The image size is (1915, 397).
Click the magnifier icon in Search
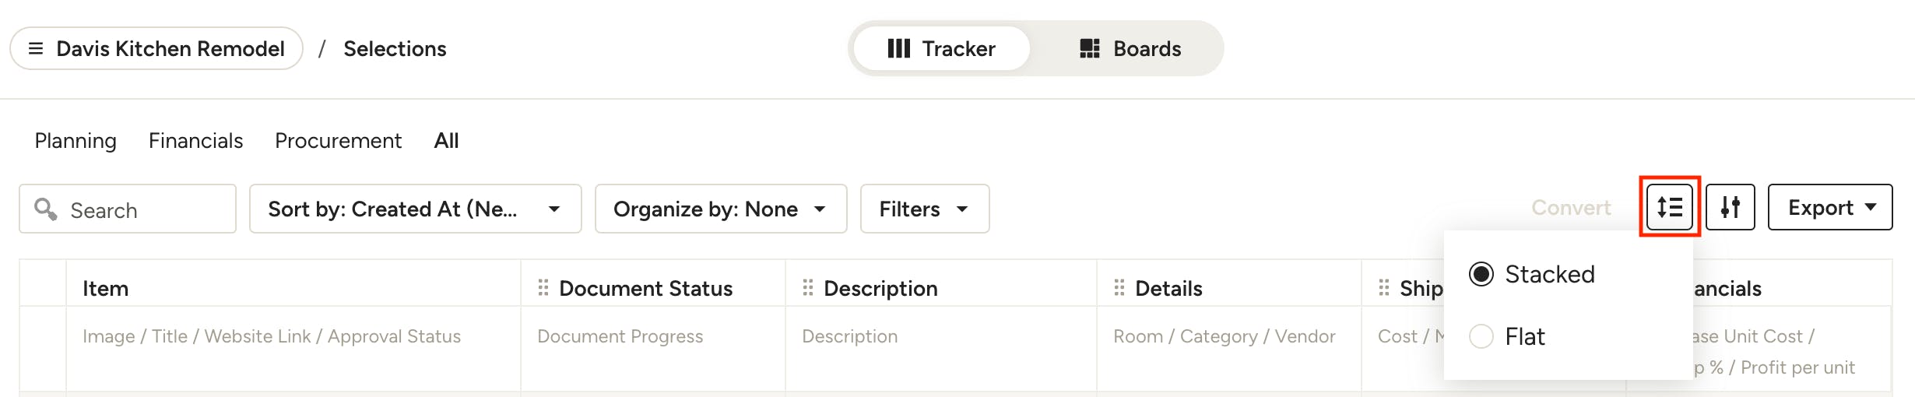46,209
